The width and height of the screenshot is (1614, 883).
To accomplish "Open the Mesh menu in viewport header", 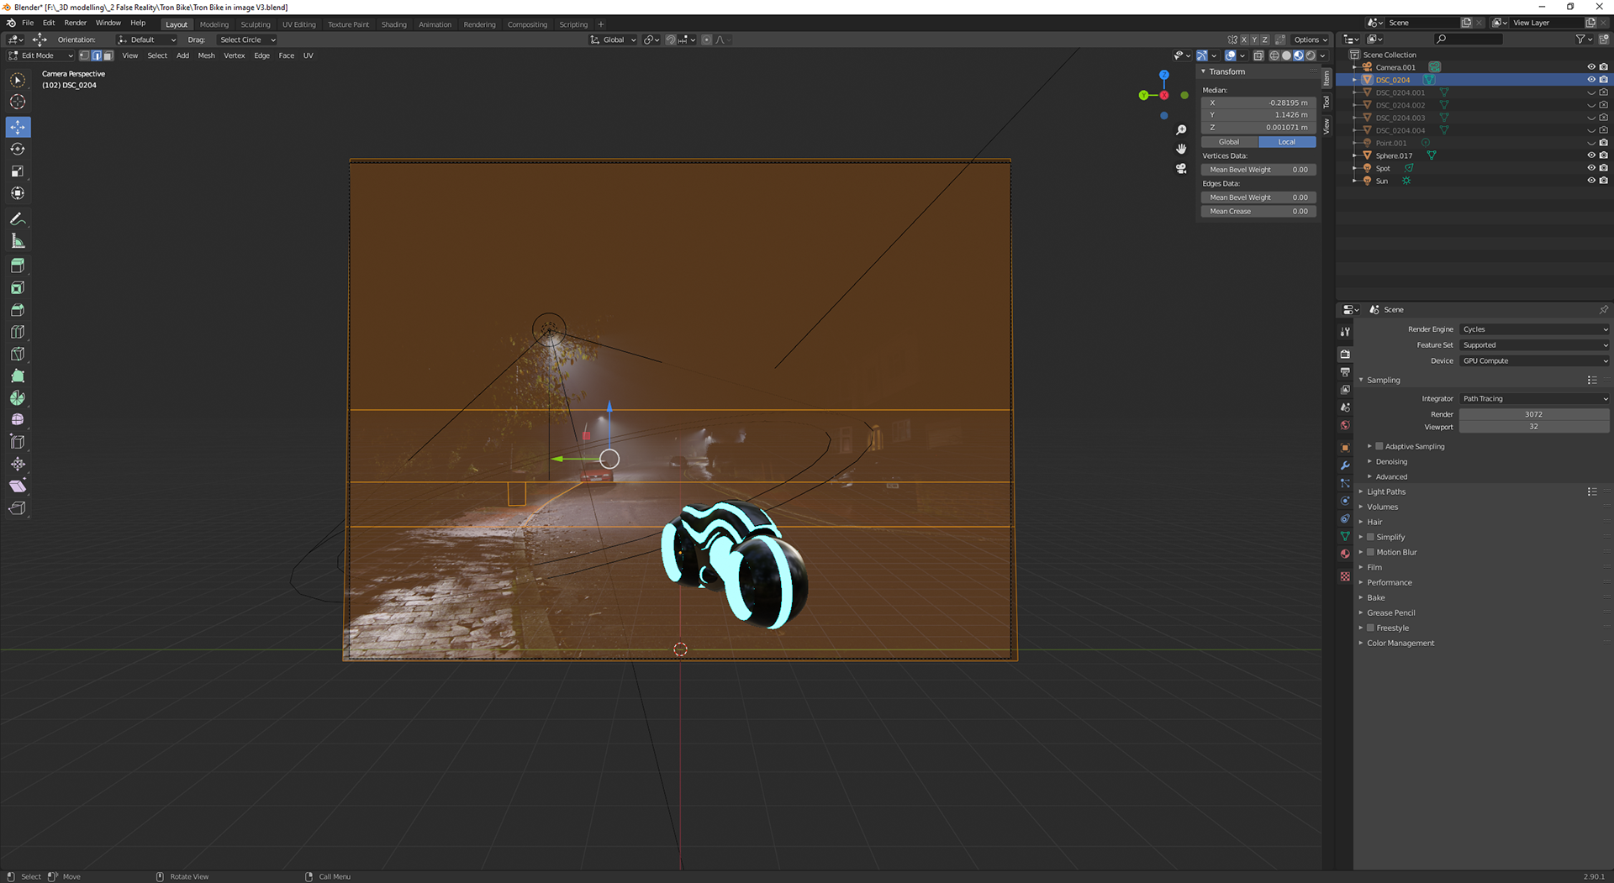I will pos(206,55).
